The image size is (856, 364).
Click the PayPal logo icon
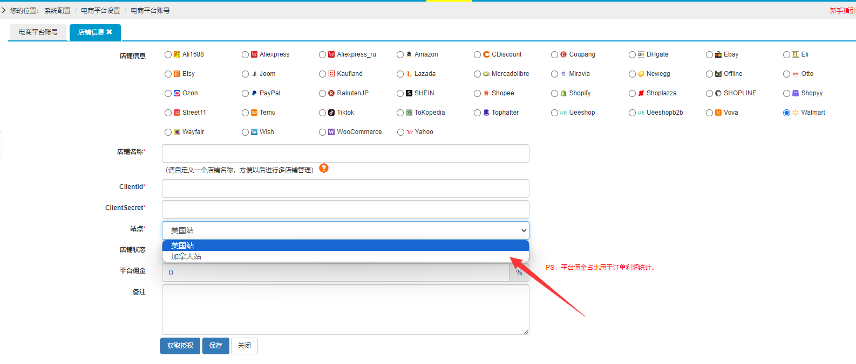254,93
